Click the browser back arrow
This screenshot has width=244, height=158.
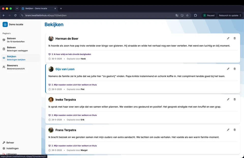(x=4, y=15)
